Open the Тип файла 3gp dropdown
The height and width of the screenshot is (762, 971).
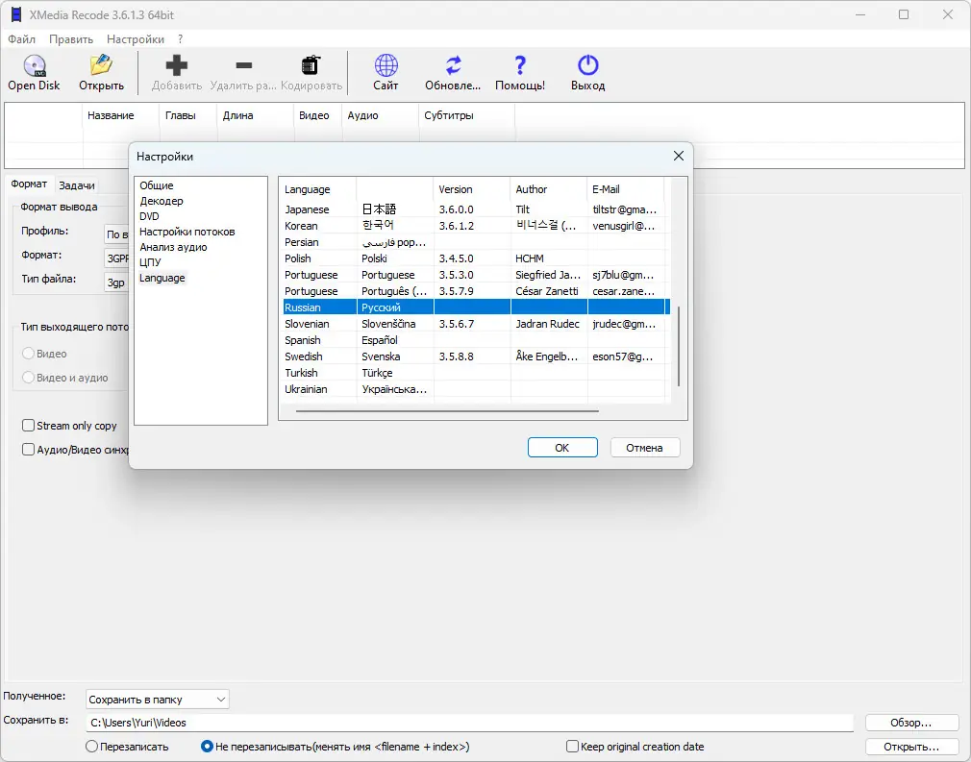click(116, 283)
